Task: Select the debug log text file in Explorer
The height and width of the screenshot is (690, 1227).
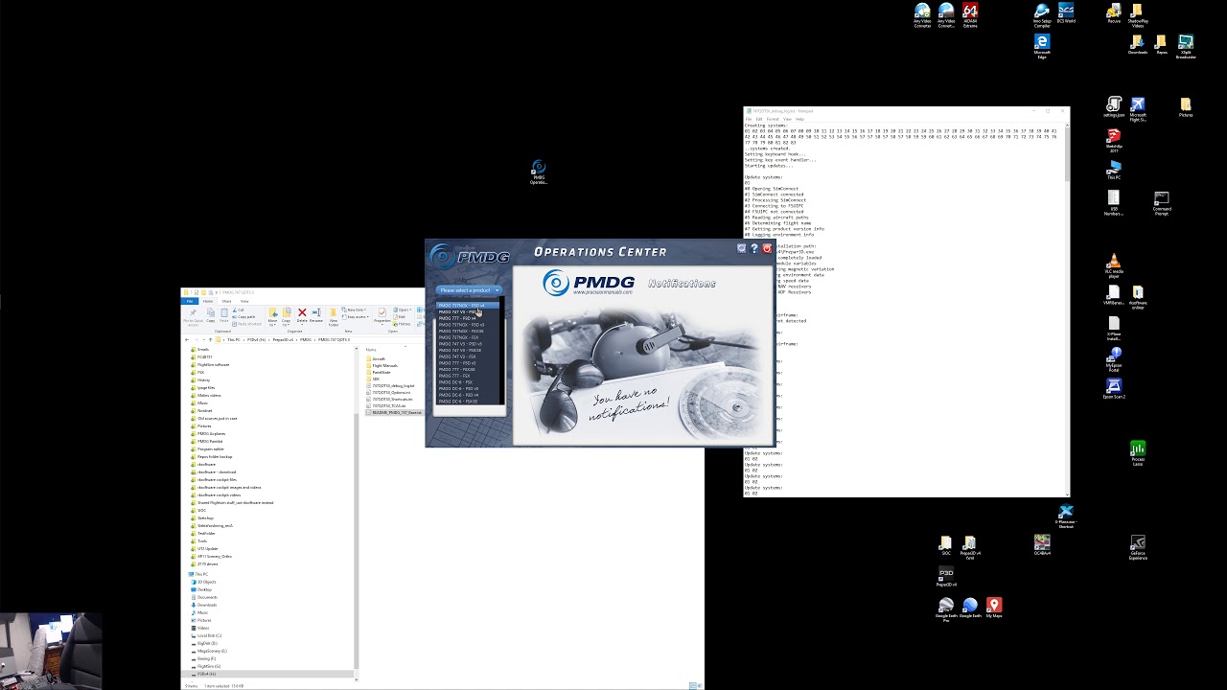Action: pos(391,385)
